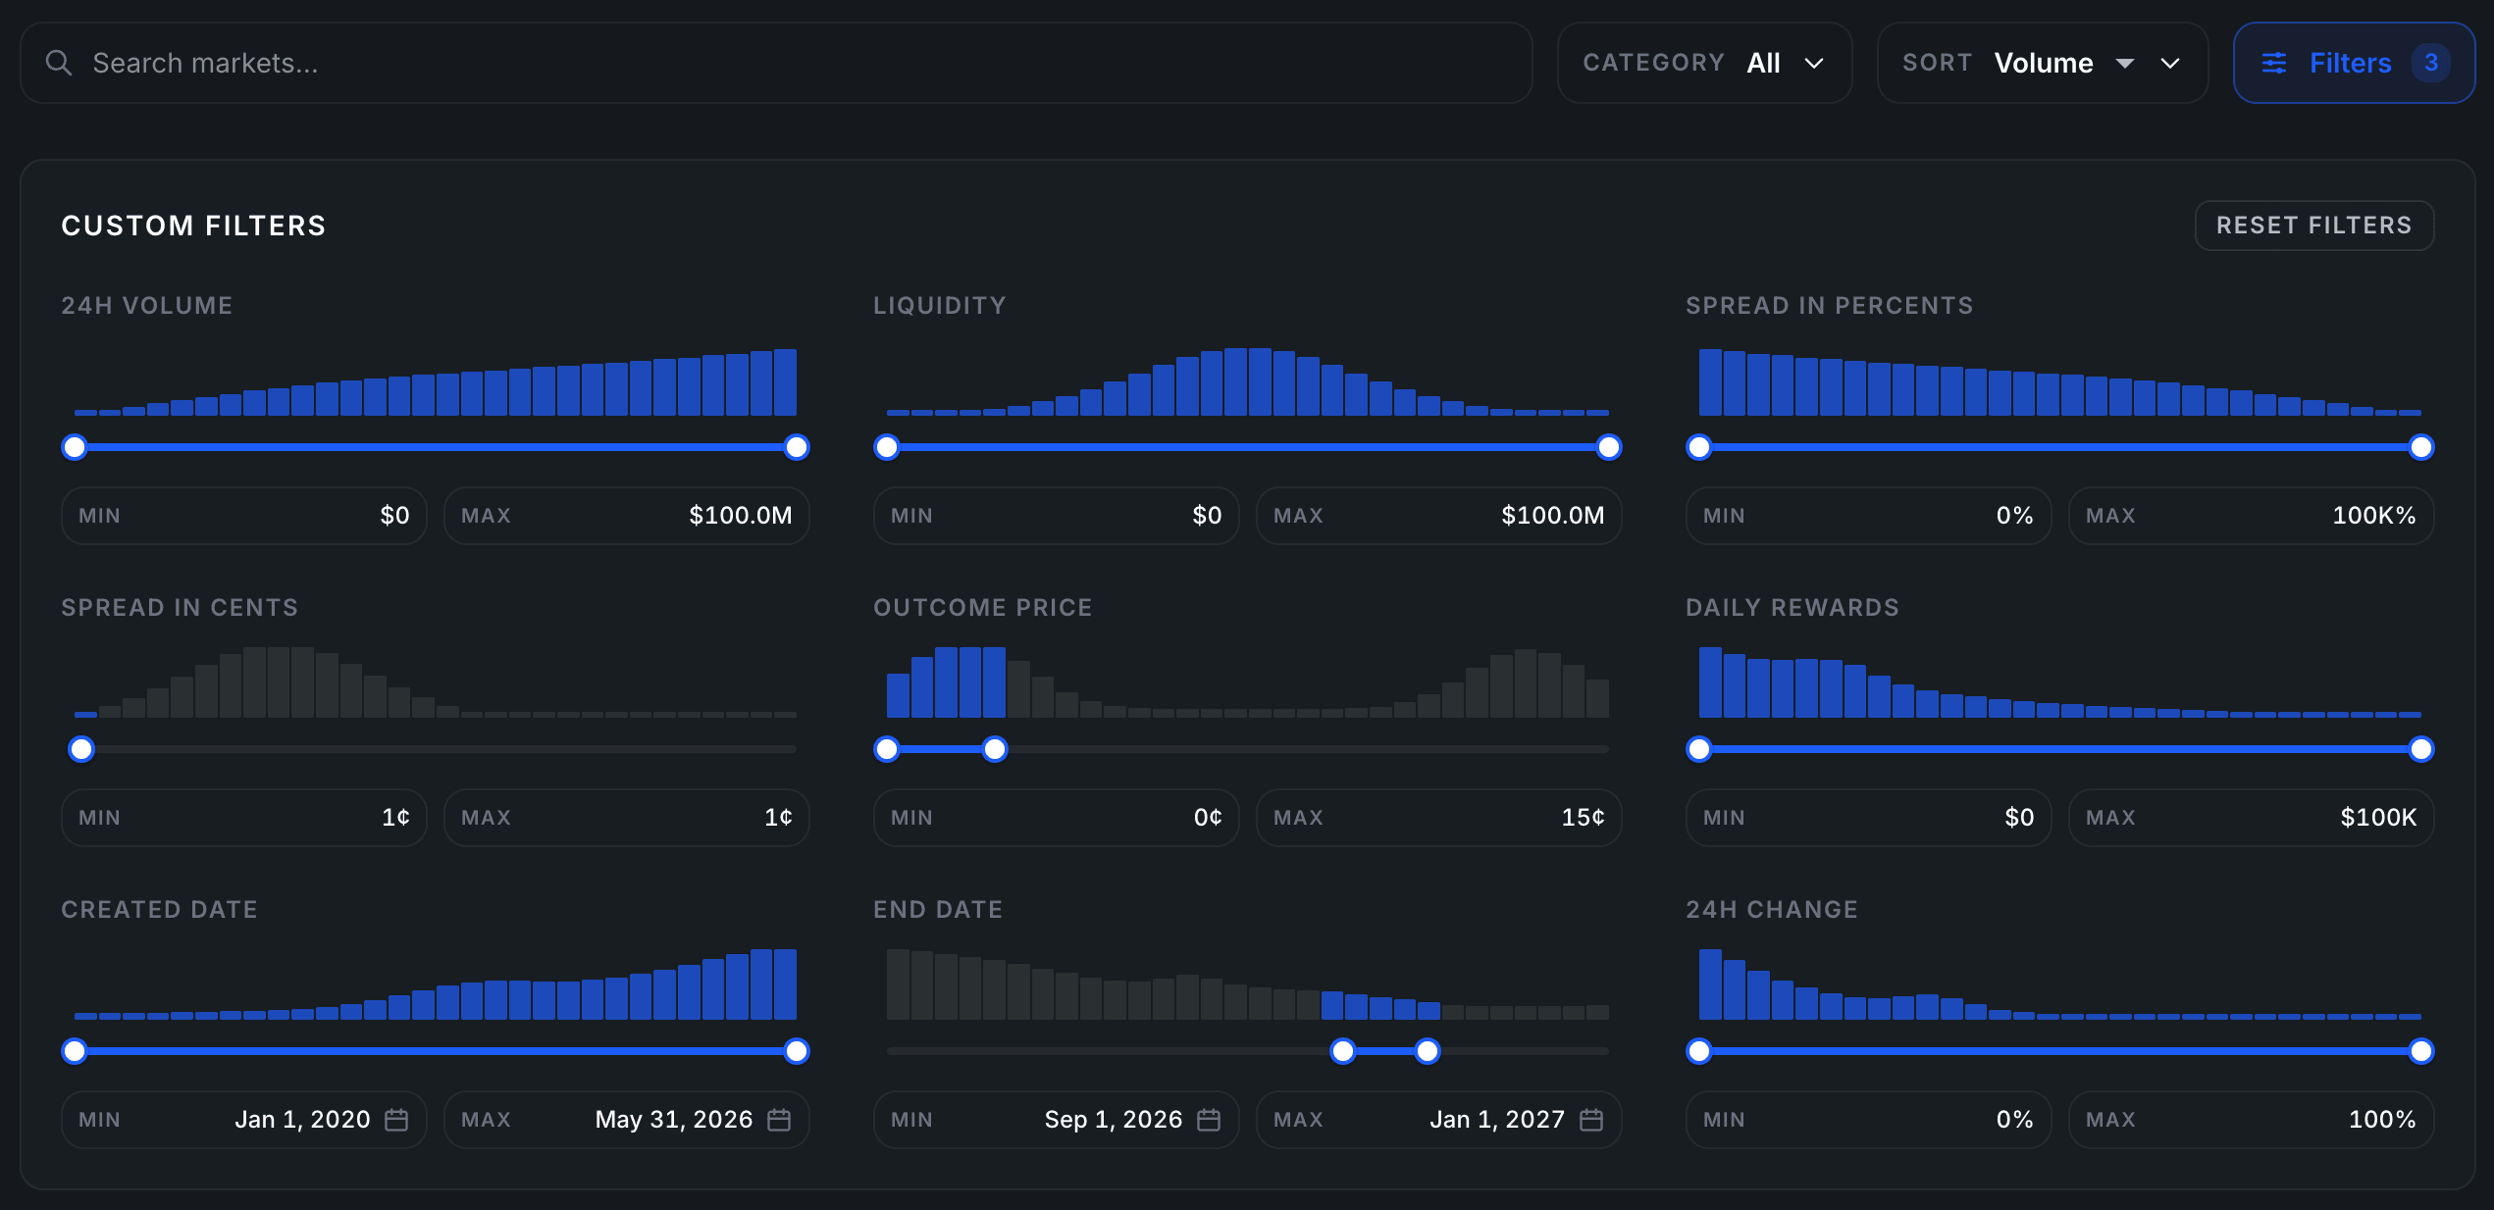
Task: Click the Outcome Price label
Action: pyautogui.click(x=983, y=608)
